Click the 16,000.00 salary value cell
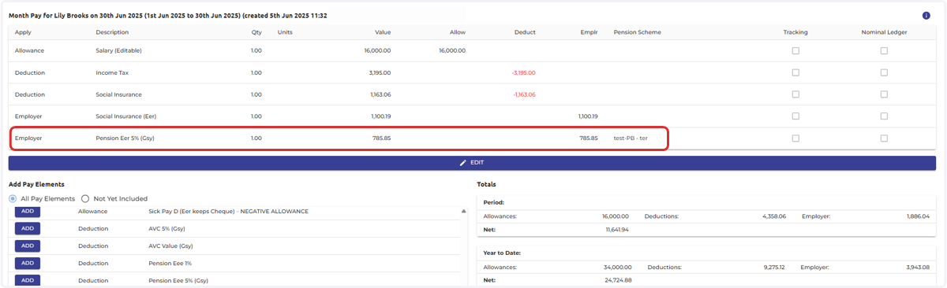This screenshot has width=947, height=288. pyautogui.click(x=377, y=50)
